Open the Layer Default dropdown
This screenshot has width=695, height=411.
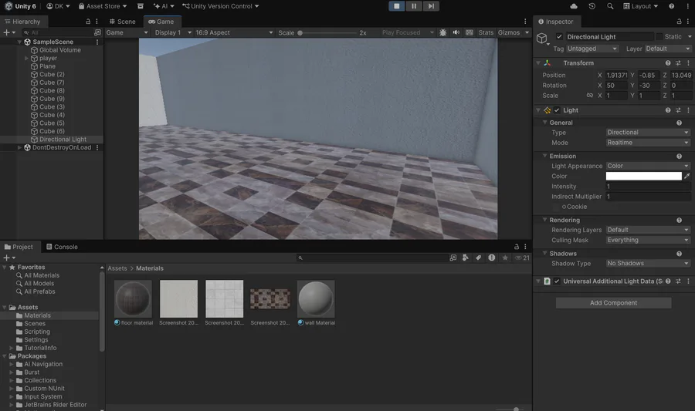click(x=667, y=49)
